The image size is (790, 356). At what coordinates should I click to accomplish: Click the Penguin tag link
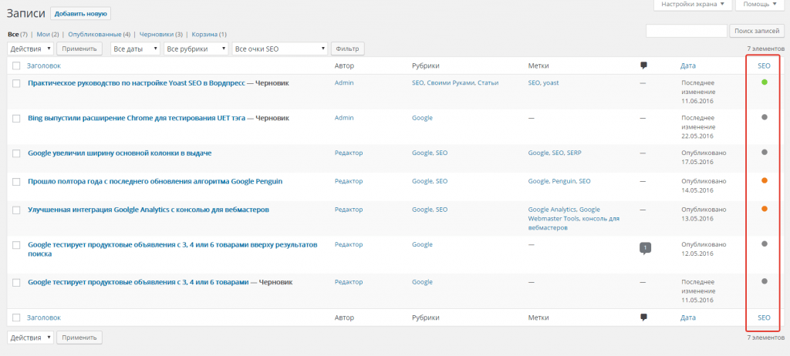click(563, 181)
